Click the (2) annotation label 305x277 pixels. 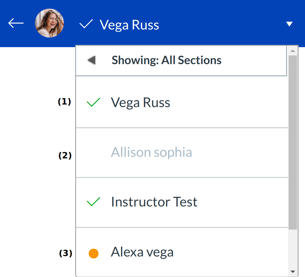pos(65,156)
